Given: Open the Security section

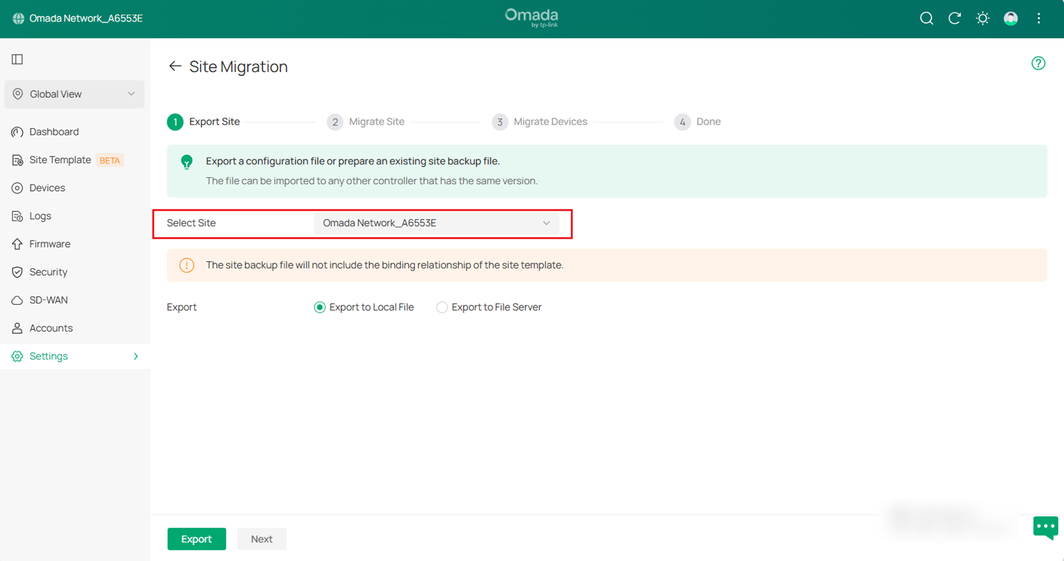Looking at the screenshot, I should 48,272.
